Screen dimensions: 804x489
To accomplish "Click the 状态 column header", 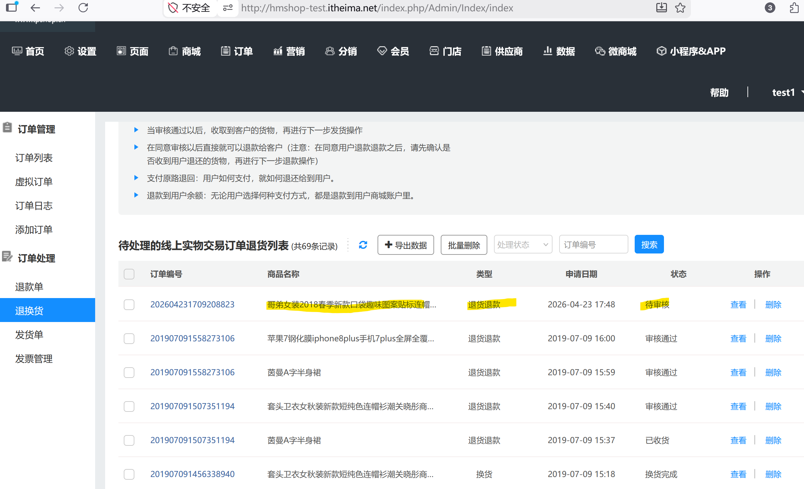I will coord(678,274).
